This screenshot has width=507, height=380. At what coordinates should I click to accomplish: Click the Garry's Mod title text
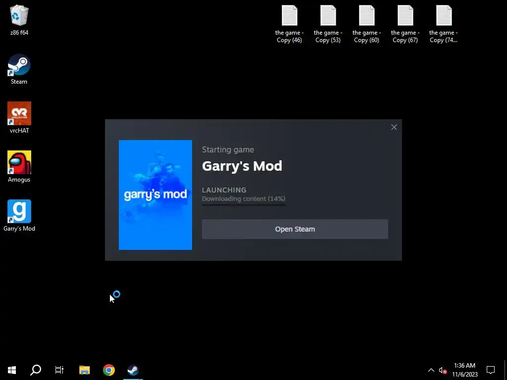[x=242, y=166]
